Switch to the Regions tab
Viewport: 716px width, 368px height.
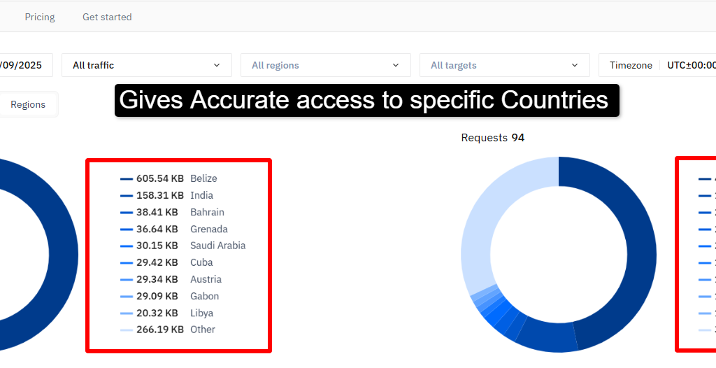(28, 104)
